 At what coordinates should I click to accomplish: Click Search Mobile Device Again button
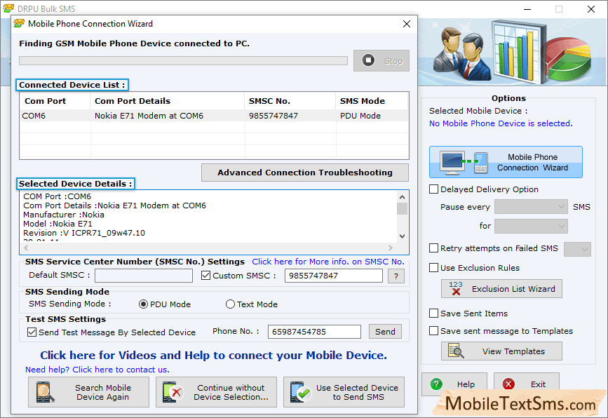pyautogui.click(x=88, y=392)
